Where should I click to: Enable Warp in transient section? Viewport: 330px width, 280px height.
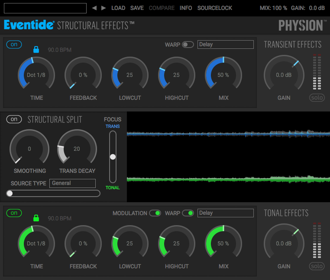point(188,45)
